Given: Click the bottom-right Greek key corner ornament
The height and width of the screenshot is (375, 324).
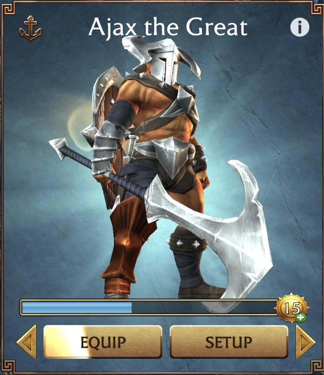Looking at the screenshot, I should click(x=317, y=367).
